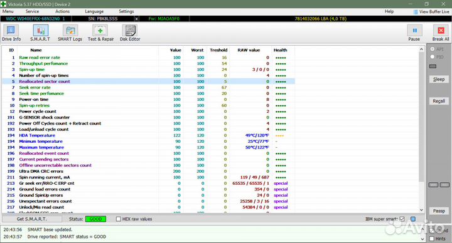Click the WDC WD40EFRX-68N32N0 drive label

[x=35, y=19]
